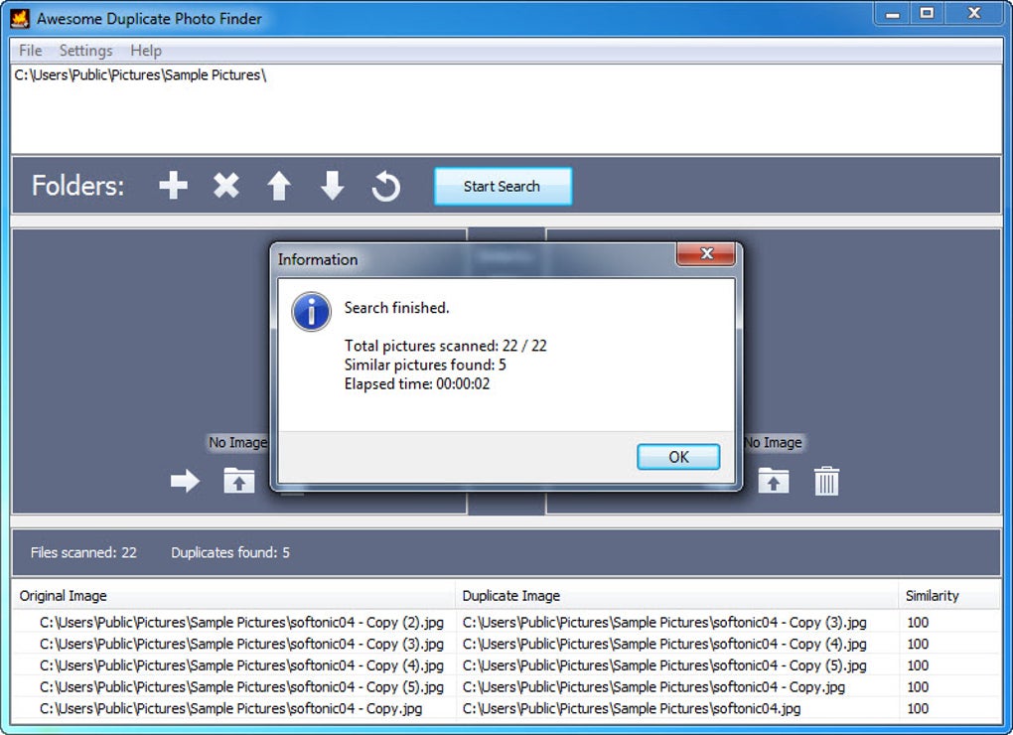1013x735 pixels.
Task: Click the app logo icon in title bar
Action: click(20, 18)
